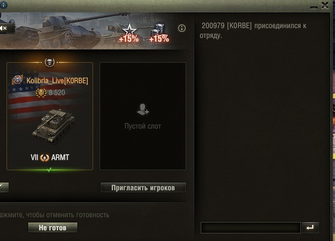The height and width of the screenshot is (241, 335).
Task: Open the platoon bonus info circle icon
Action: (x=182, y=28)
